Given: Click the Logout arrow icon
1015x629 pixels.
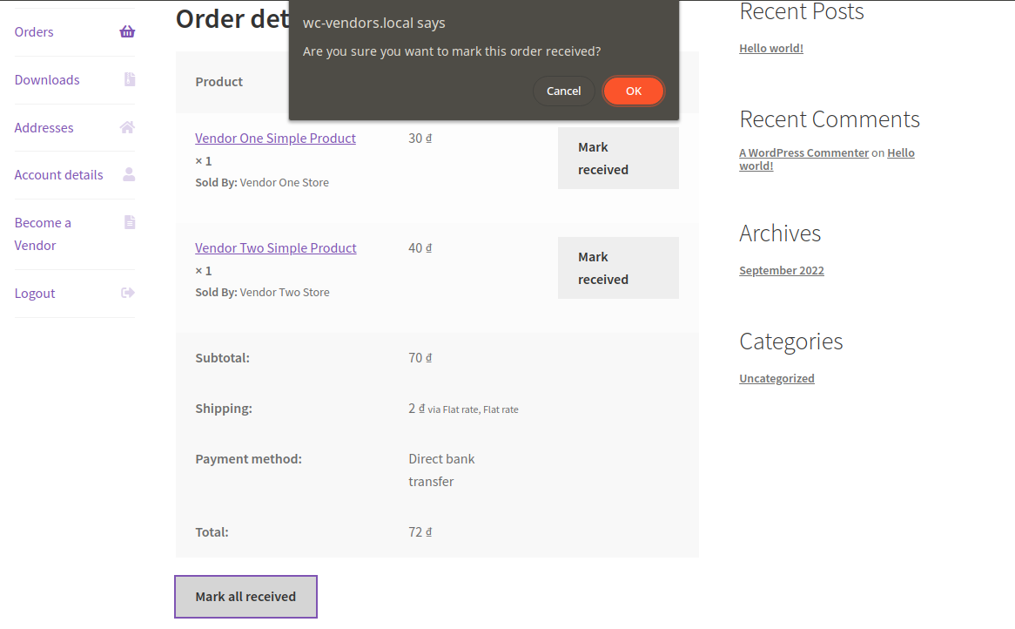Looking at the screenshot, I should tap(128, 293).
